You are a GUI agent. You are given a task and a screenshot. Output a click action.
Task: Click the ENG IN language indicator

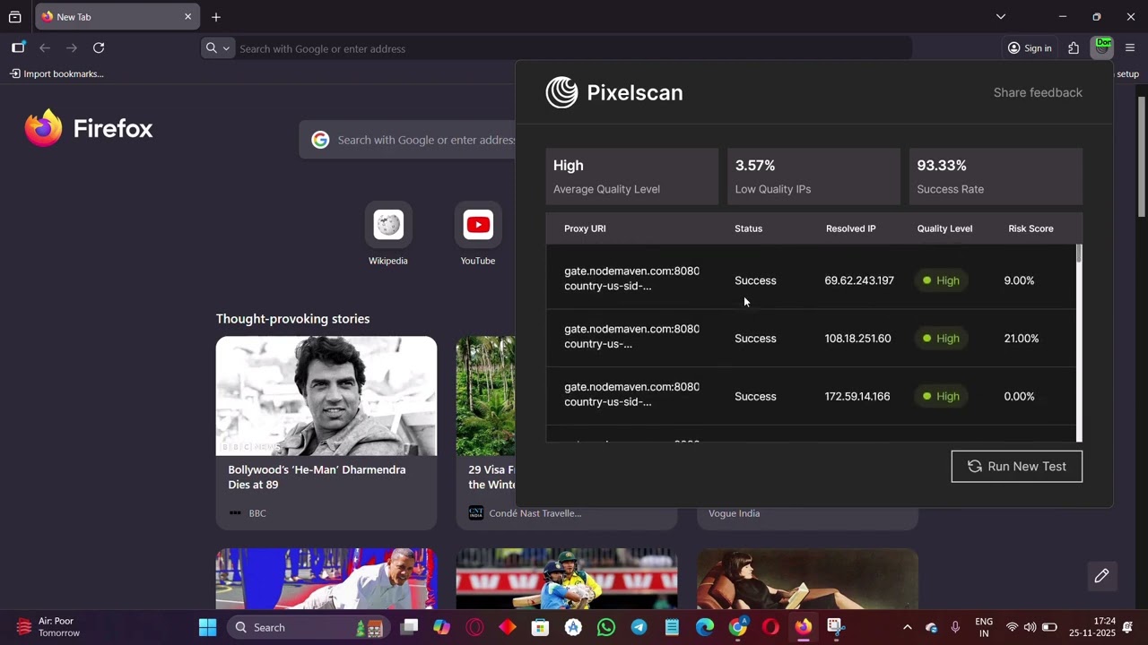click(984, 627)
